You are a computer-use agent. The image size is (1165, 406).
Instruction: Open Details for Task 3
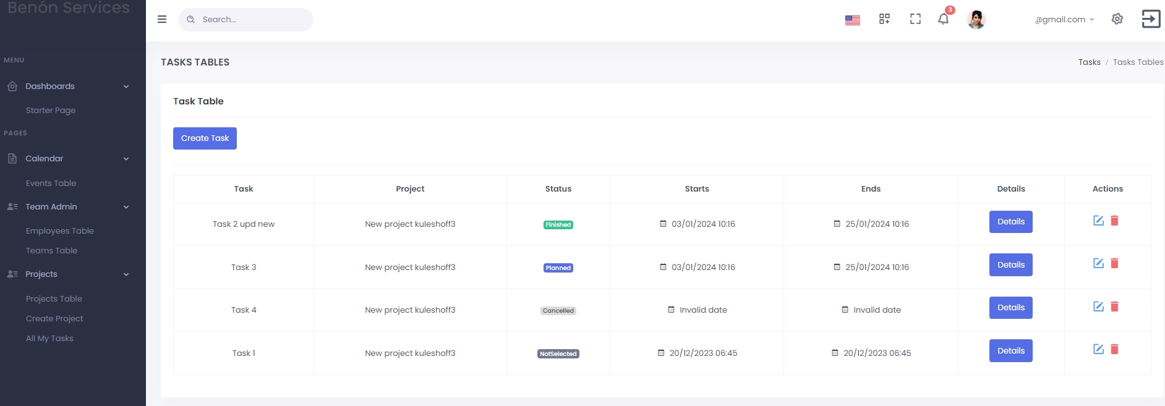coord(1010,265)
